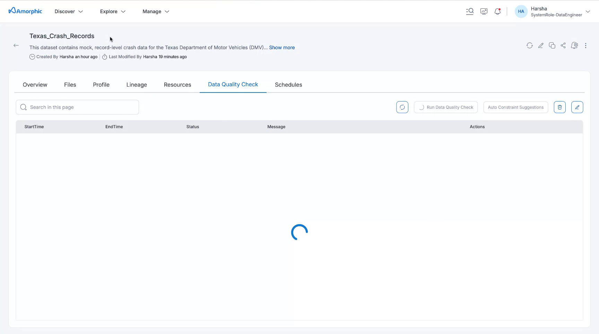
Task: Open the Schedules tab
Action: [x=288, y=85]
